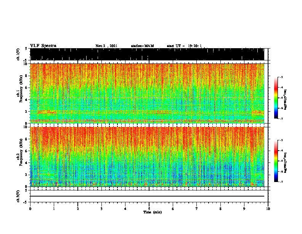Click the black ch.1 voltage waveform panel
302x234 pixels.
147,54
